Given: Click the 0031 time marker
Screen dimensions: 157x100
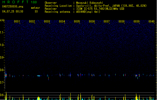Looking at the screenshot, I should pyautogui.click(x=17, y=21).
